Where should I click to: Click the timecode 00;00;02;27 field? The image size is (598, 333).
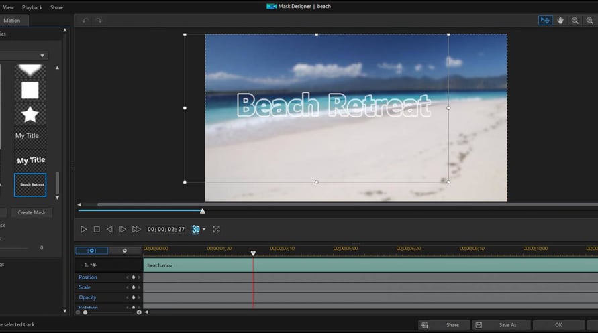[166, 230]
